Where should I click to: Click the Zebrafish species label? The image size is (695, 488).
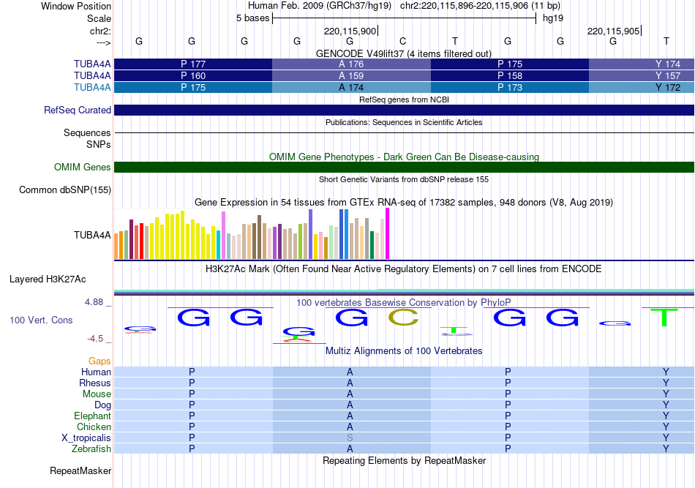click(91, 448)
